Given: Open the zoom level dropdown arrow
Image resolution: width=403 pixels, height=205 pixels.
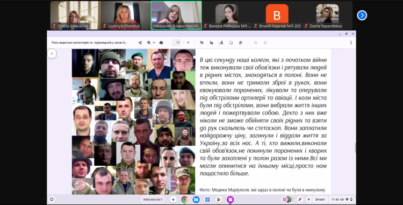Looking at the screenshot, I should coord(154,43).
